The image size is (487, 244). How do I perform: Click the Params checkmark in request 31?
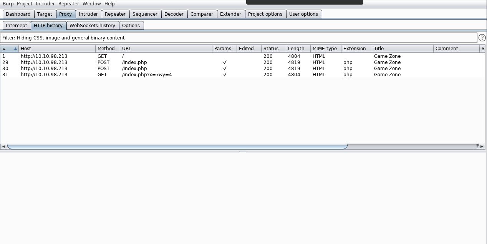click(x=225, y=75)
